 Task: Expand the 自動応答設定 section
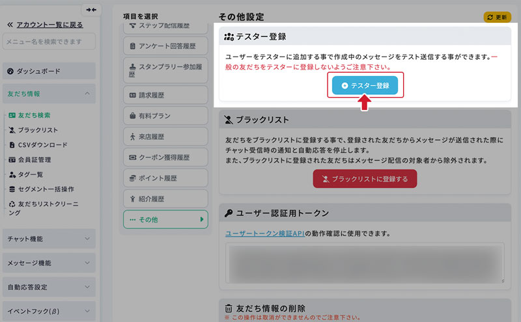click(49, 287)
